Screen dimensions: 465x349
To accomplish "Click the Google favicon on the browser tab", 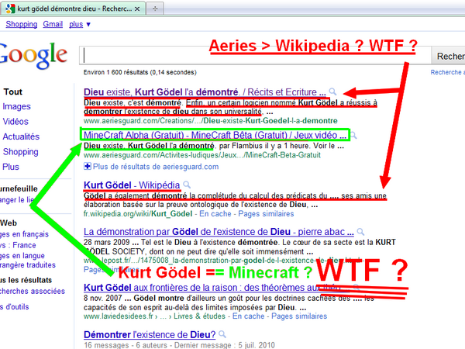I will click(10, 9).
